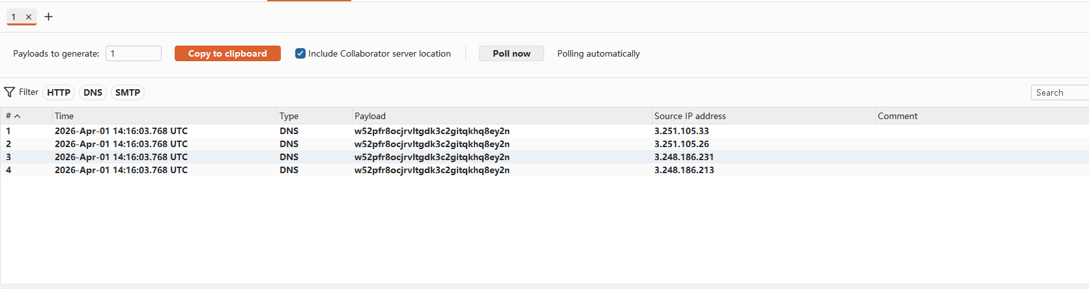The image size is (1089, 289).
Task: Sort interactions by Type column
Action: pos(289,116)
